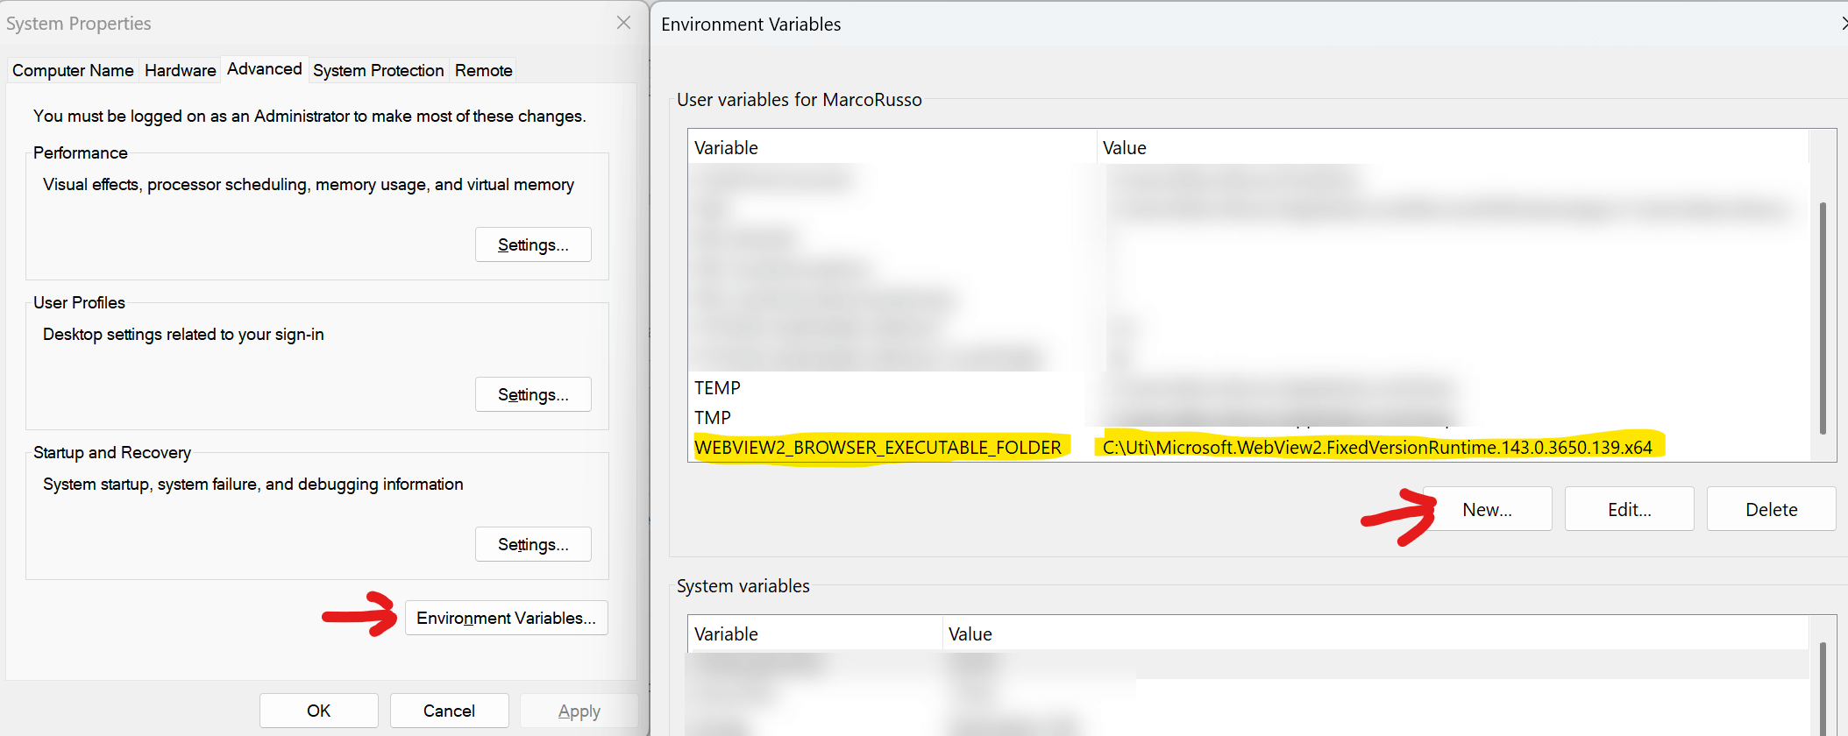Switch to the Computer Name tab

73,70
